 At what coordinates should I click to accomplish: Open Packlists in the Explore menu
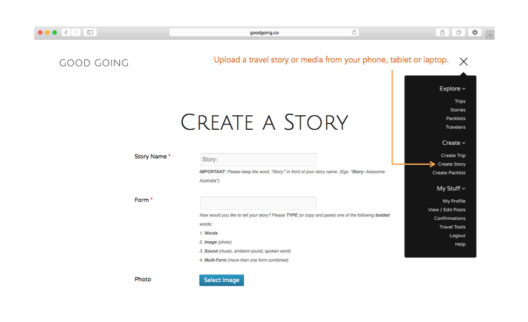(x=456, y=118)
